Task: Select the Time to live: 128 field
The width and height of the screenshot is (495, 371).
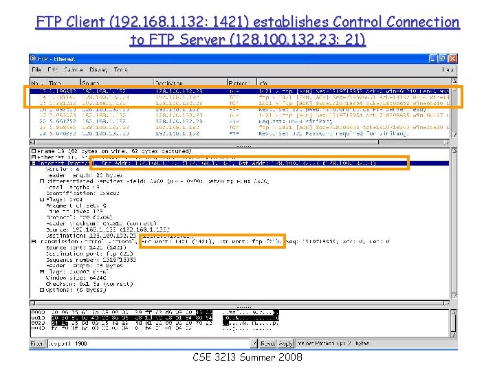Action: 74,212
